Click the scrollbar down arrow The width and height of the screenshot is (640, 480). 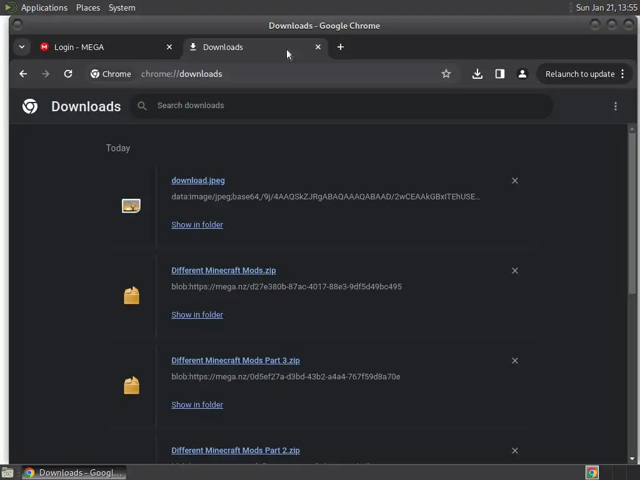[x=632, y=459]
